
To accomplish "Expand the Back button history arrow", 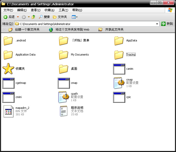I will point(18,17).
